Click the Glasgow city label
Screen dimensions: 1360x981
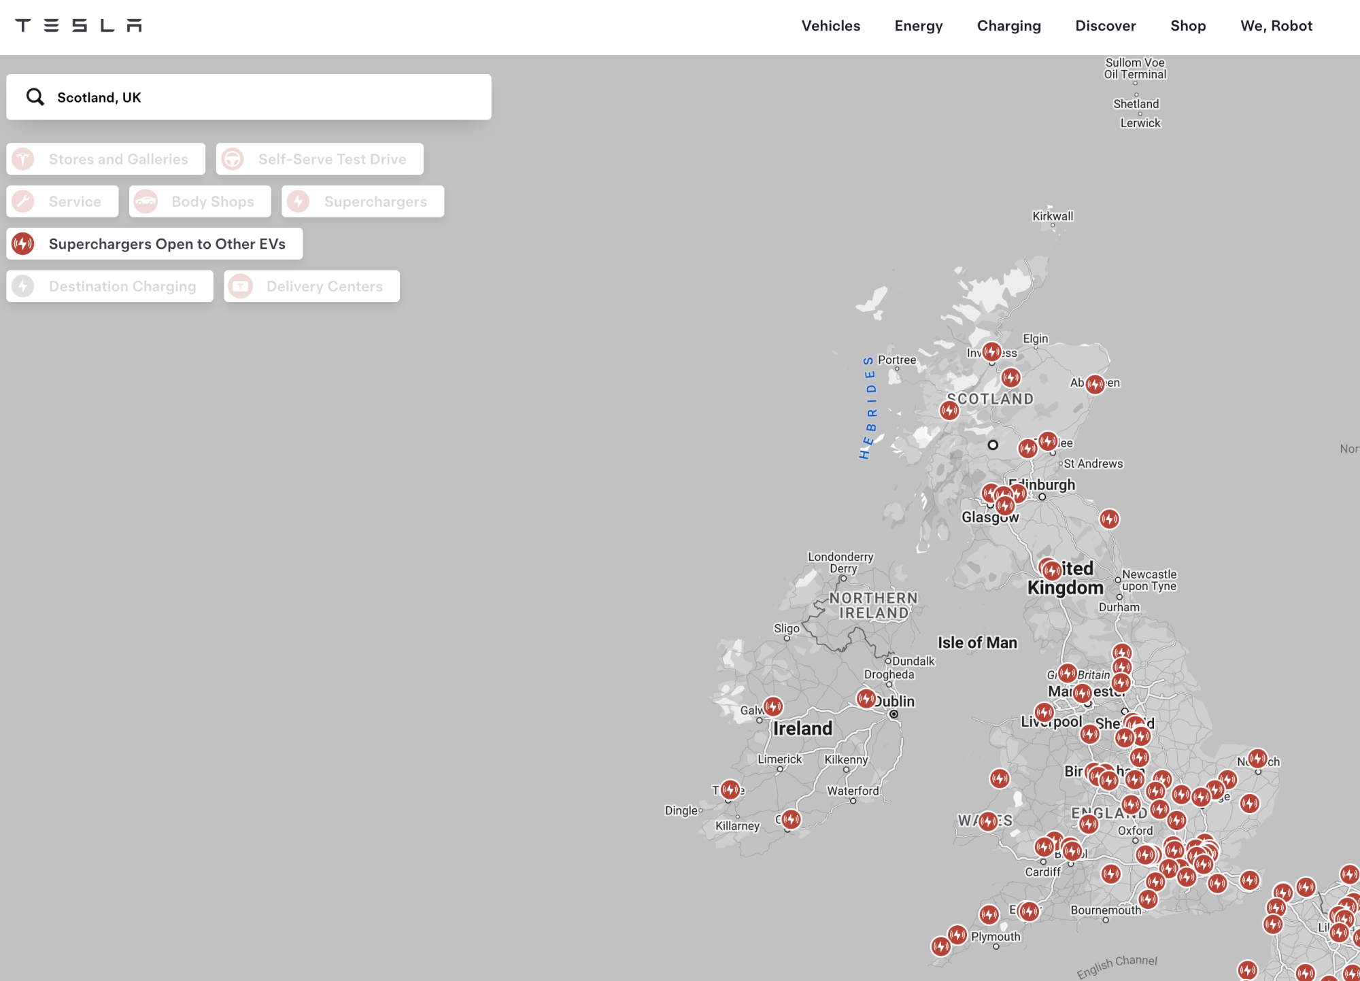[990, 517]
